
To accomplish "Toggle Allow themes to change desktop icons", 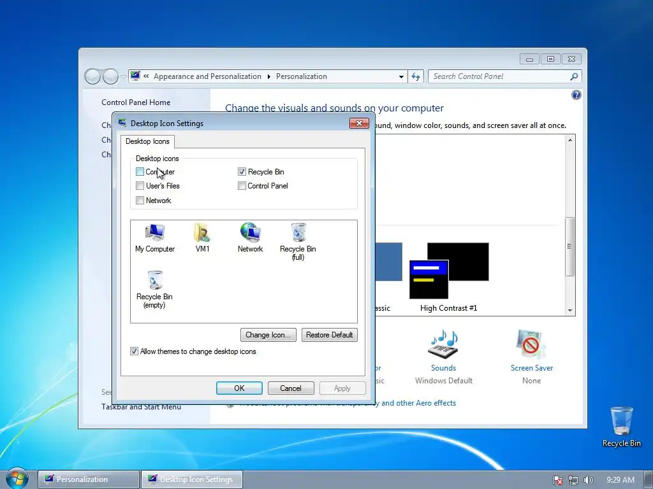I will [x=134, y=351].
